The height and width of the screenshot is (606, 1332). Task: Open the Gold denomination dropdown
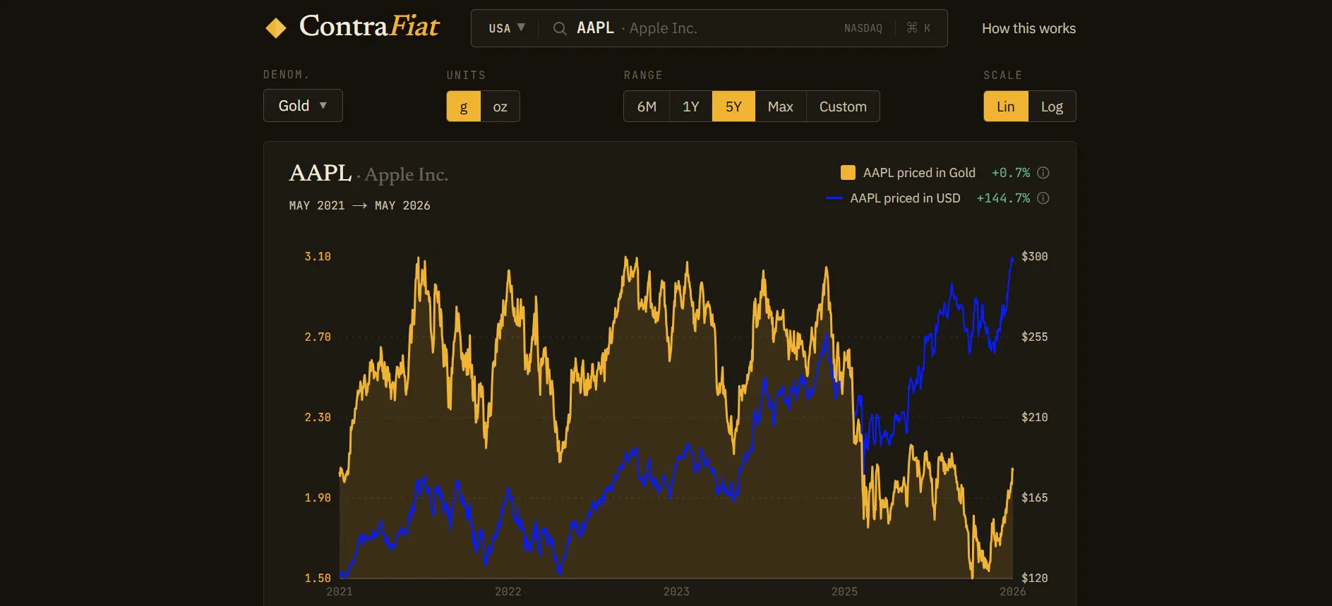coord(303,106)
